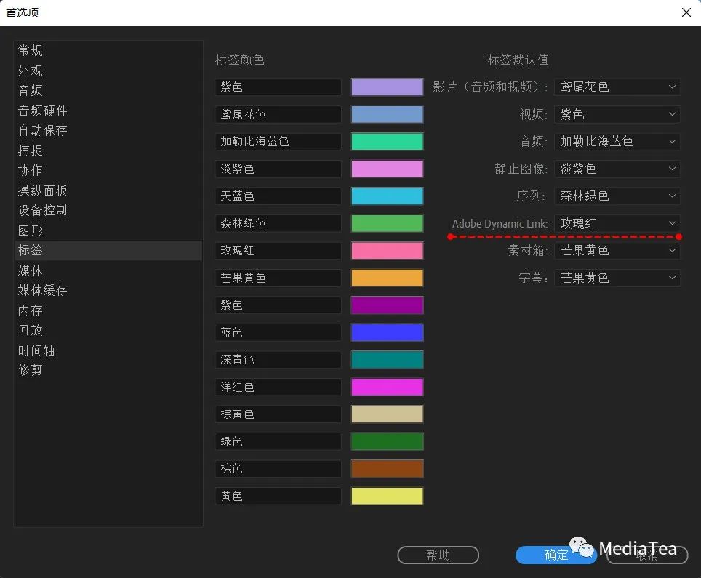Select 常规 in the preferences sidebar
The width and height of the screenshot is (701, 578).
point(31,50)
